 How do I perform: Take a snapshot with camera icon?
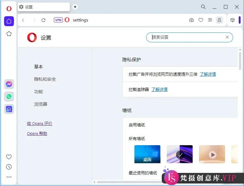coord(192,20)
